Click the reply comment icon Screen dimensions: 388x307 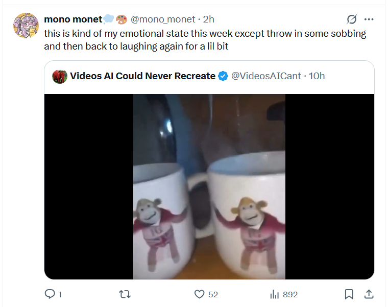click(50, 294)
